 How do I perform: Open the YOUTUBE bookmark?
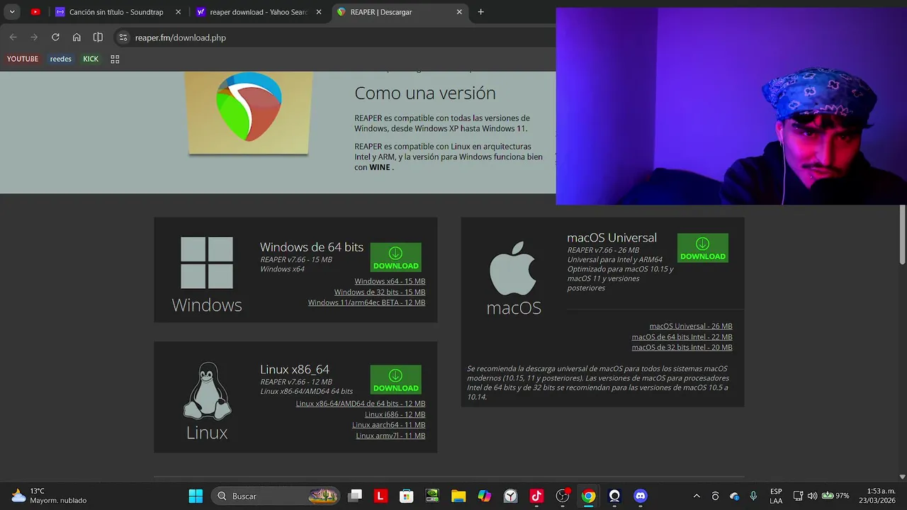tap(23, 59)
